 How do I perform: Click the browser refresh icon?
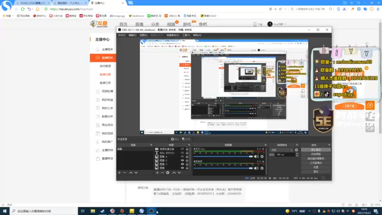click(x=22, y=9)
